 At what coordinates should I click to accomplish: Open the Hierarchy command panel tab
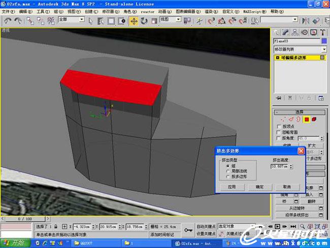(x=295, y=32)
